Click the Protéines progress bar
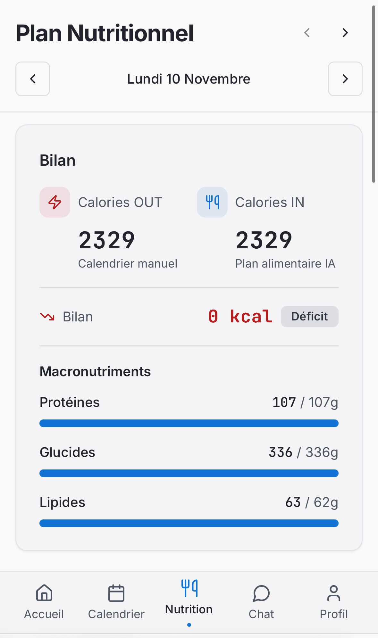 pyautogui.click(x=189, y=423)
